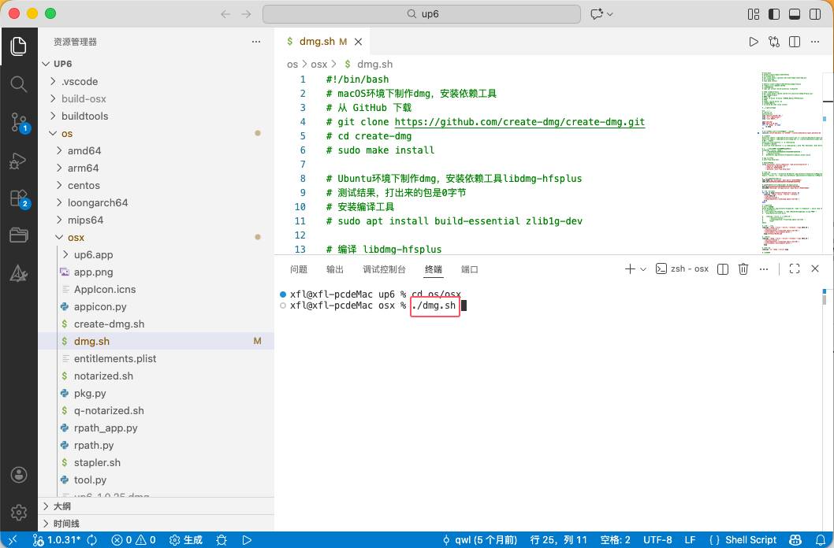The image size is (834, 548).
Task: Split the editor to the right
Action: coord(795,42)
